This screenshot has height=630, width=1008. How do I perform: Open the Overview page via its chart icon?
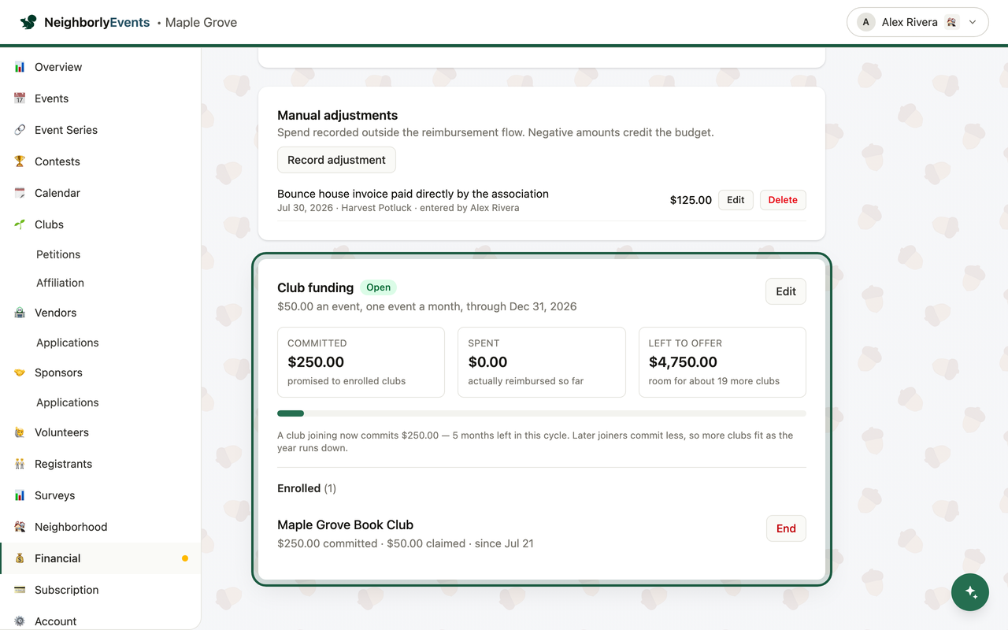pos(20,67)
